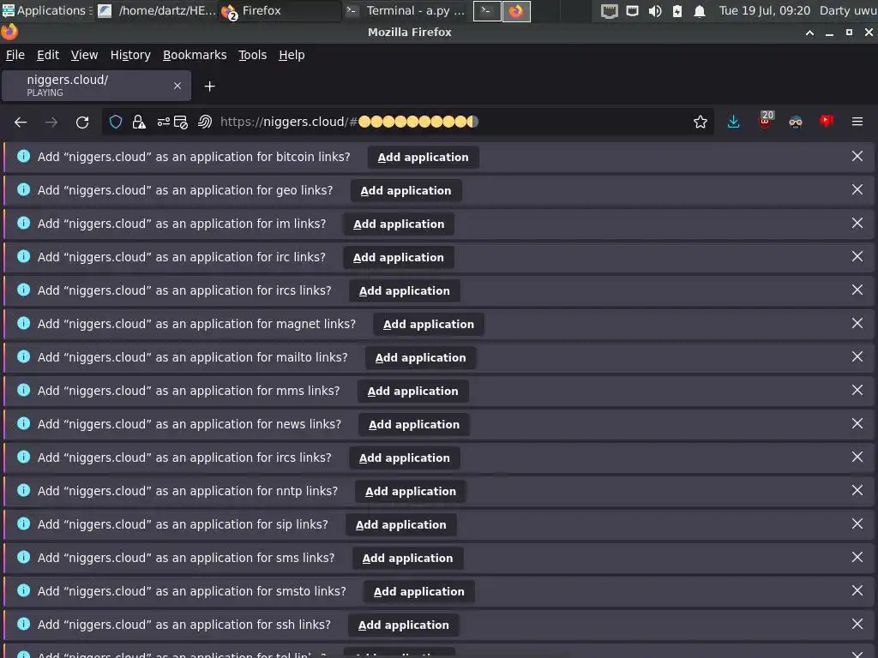Add application for mailto links
Image resolution: width=878 pixels, height=658 pixels.
pyautogui.click(x=420, y=357)
